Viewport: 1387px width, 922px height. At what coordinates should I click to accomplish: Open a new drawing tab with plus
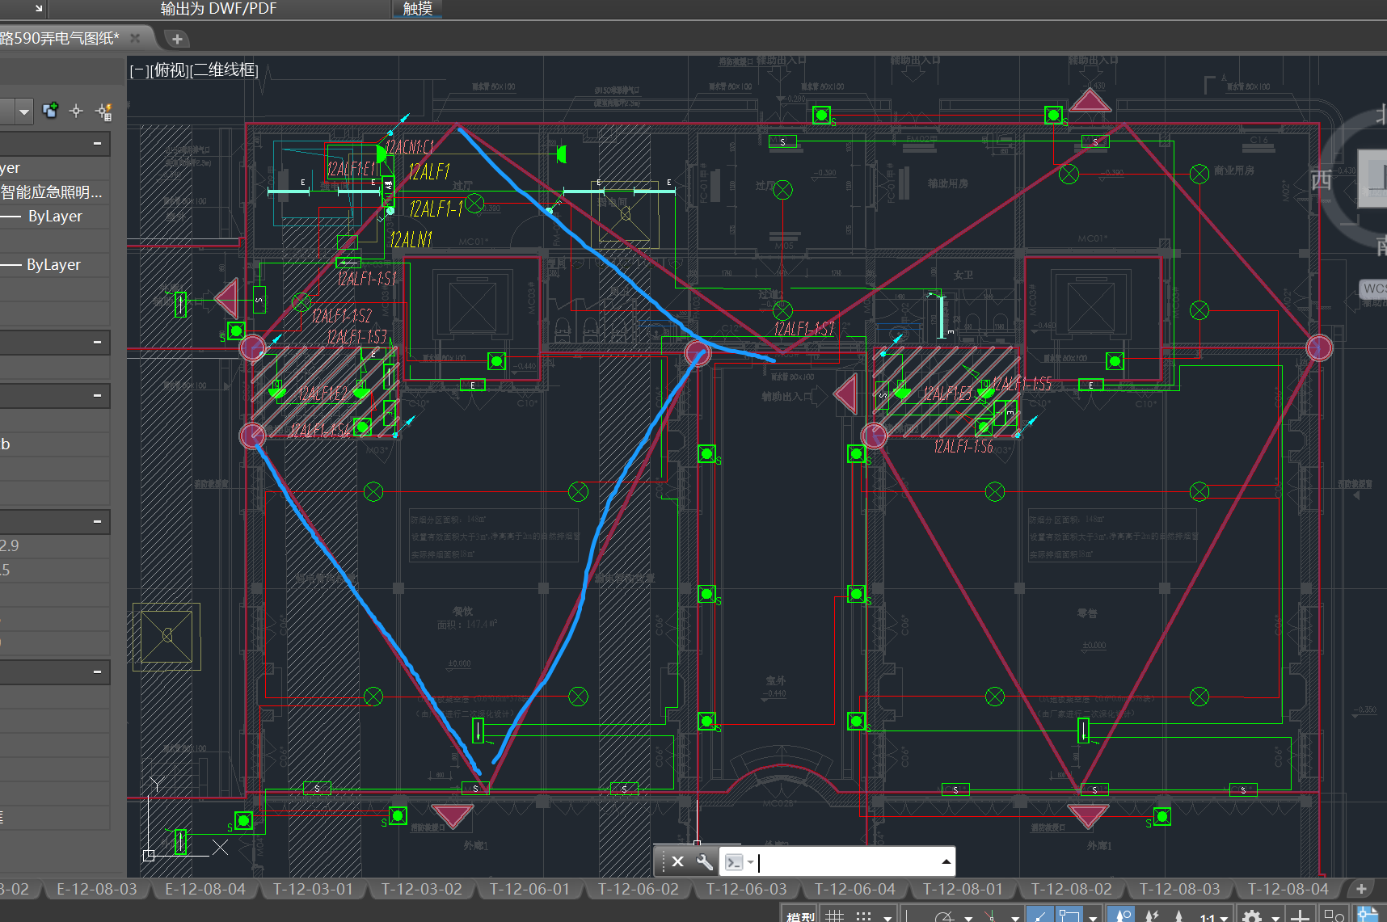[177, 39]
